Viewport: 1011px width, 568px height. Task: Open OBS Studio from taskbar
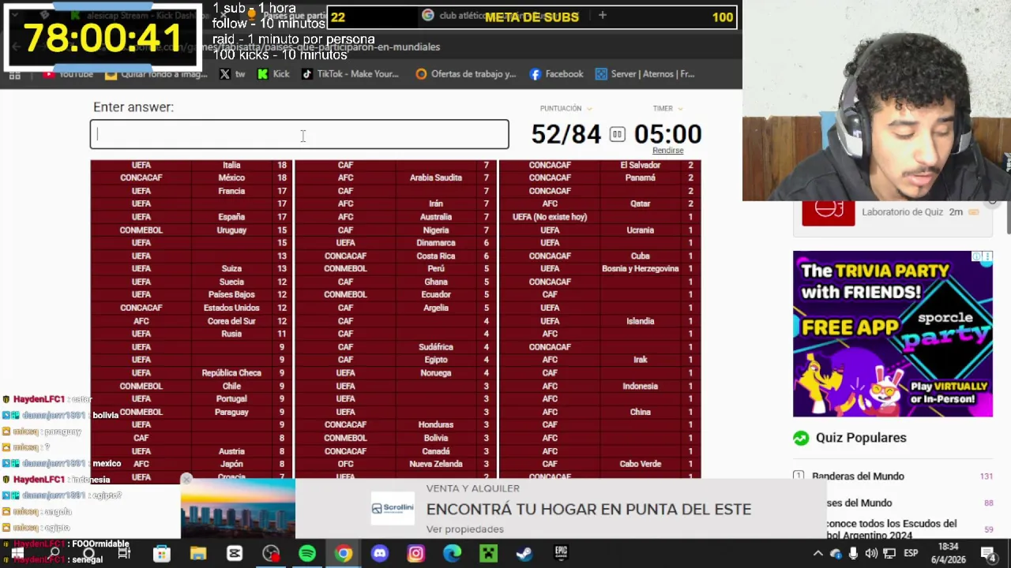coord(271,554)
